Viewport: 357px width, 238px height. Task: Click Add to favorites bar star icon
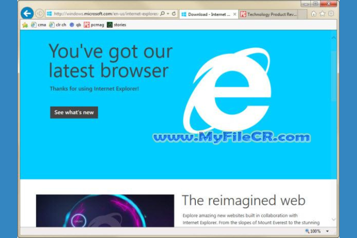25,25
